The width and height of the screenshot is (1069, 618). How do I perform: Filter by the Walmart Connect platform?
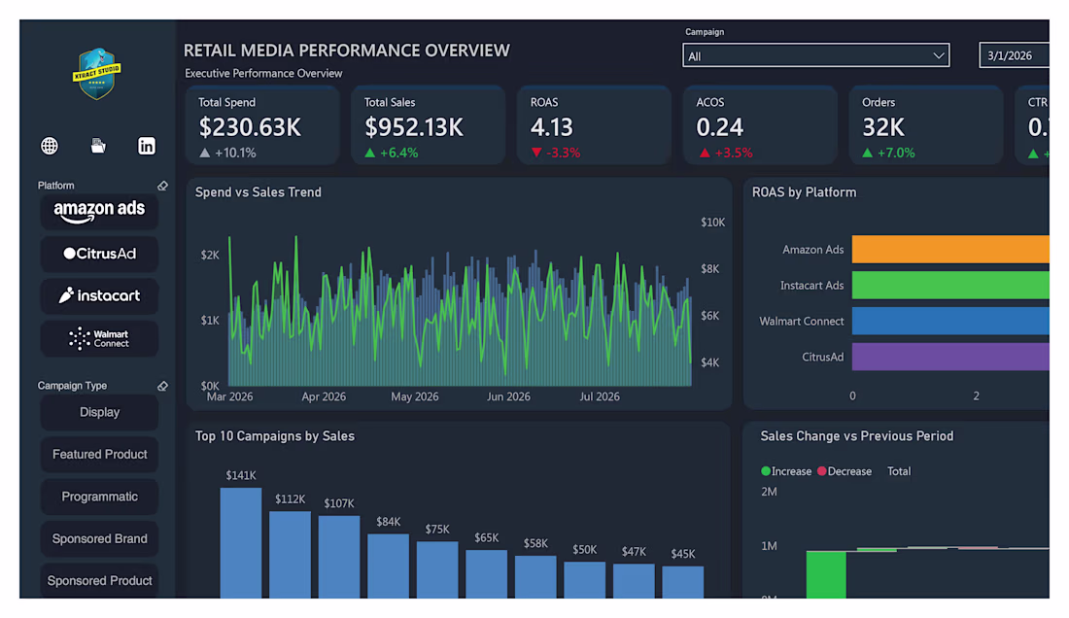(99, 339)
